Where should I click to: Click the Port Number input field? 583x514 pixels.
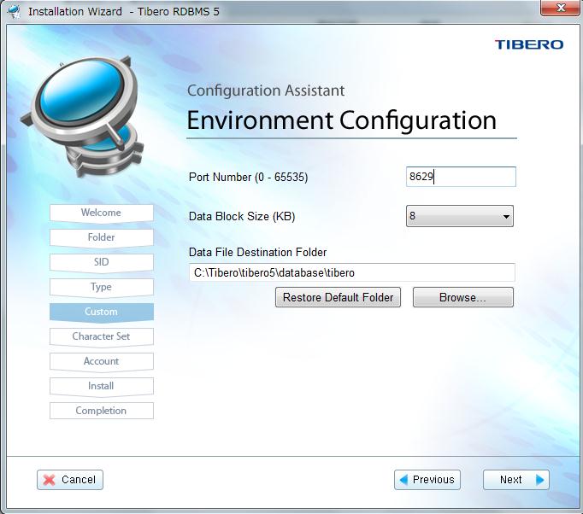coord(461,177)
